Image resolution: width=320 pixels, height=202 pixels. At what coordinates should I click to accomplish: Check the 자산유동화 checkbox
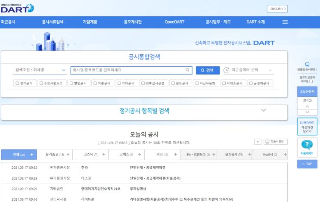pyautogui.click(x=197, y=83)
